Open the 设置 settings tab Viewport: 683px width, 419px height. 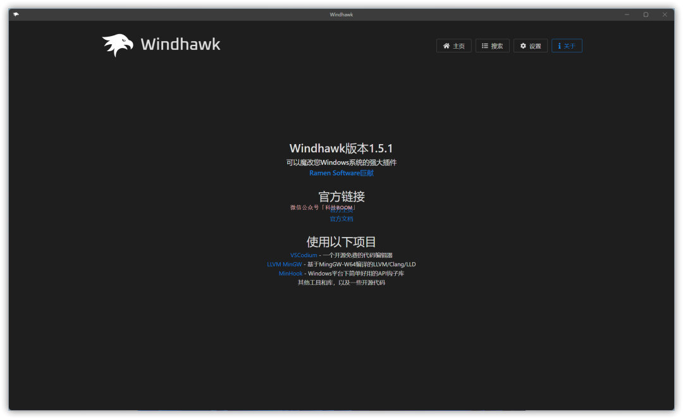(x=530, y=46)
